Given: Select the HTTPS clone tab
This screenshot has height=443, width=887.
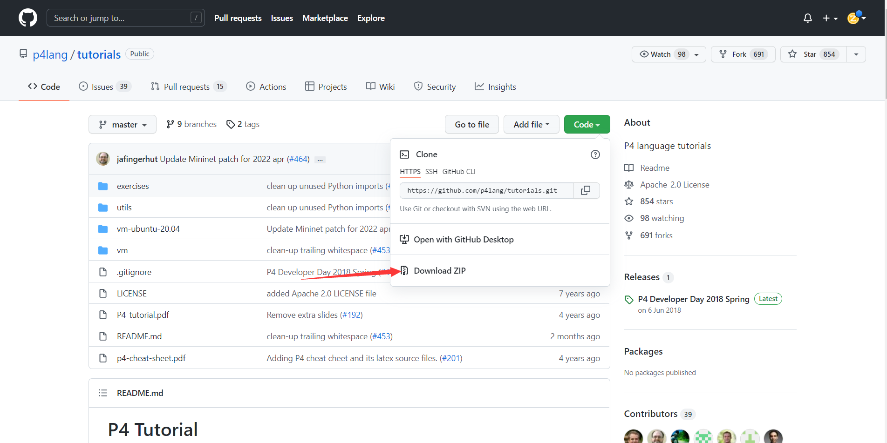Looking at the screenshot, I should [410, 172].
